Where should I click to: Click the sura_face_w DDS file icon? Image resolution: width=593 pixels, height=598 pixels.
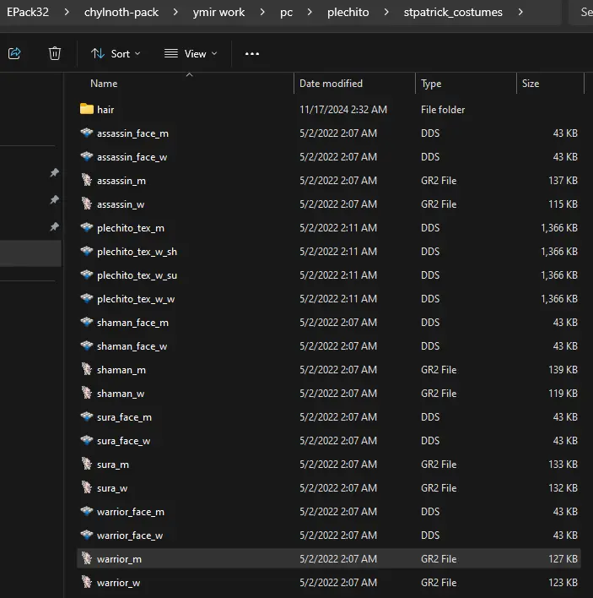pos(86,441)
